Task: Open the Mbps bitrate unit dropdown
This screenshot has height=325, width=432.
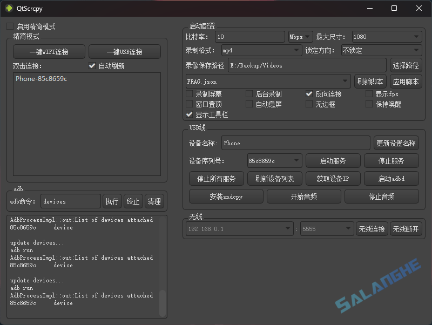Action: (x=299, y=37)
